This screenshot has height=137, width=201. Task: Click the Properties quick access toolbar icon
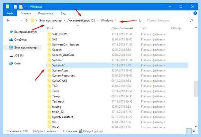click(15, 7)
